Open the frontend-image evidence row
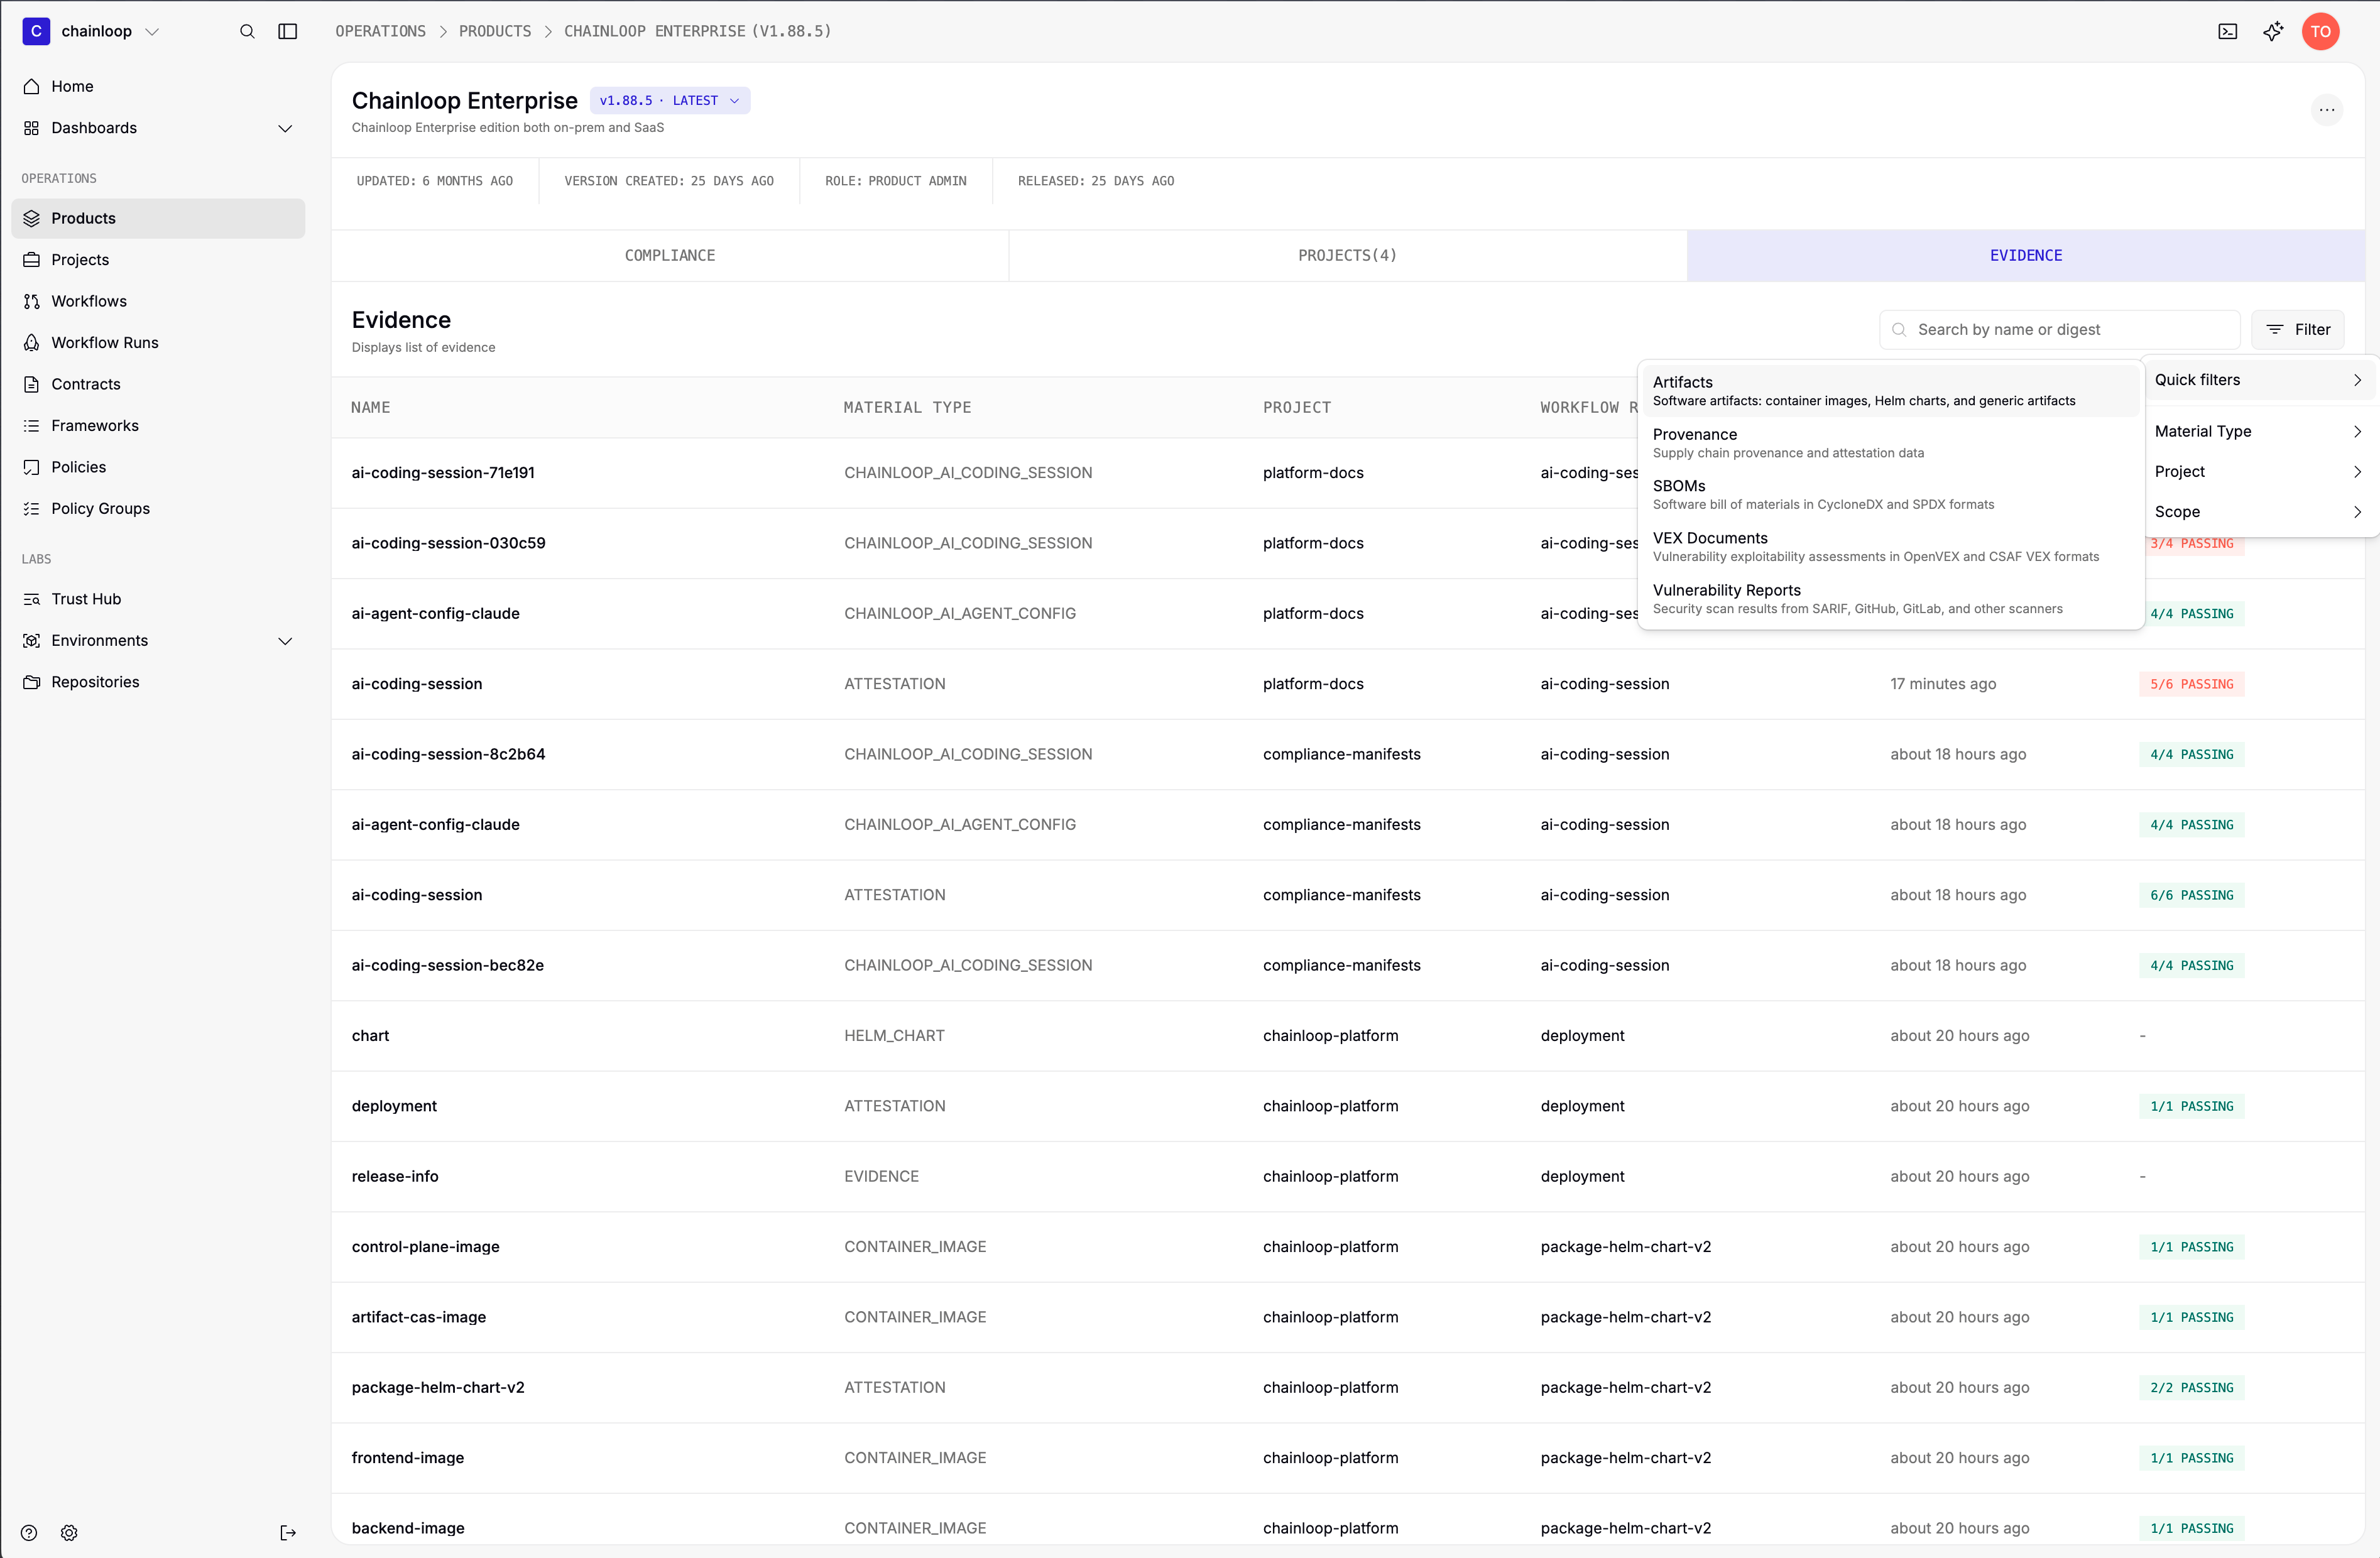 point(1348,1458)
